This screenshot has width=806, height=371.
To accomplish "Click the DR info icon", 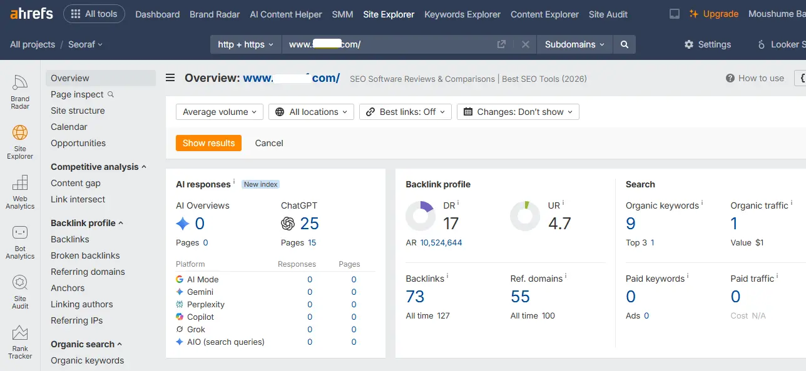I will tap(458, 203).
